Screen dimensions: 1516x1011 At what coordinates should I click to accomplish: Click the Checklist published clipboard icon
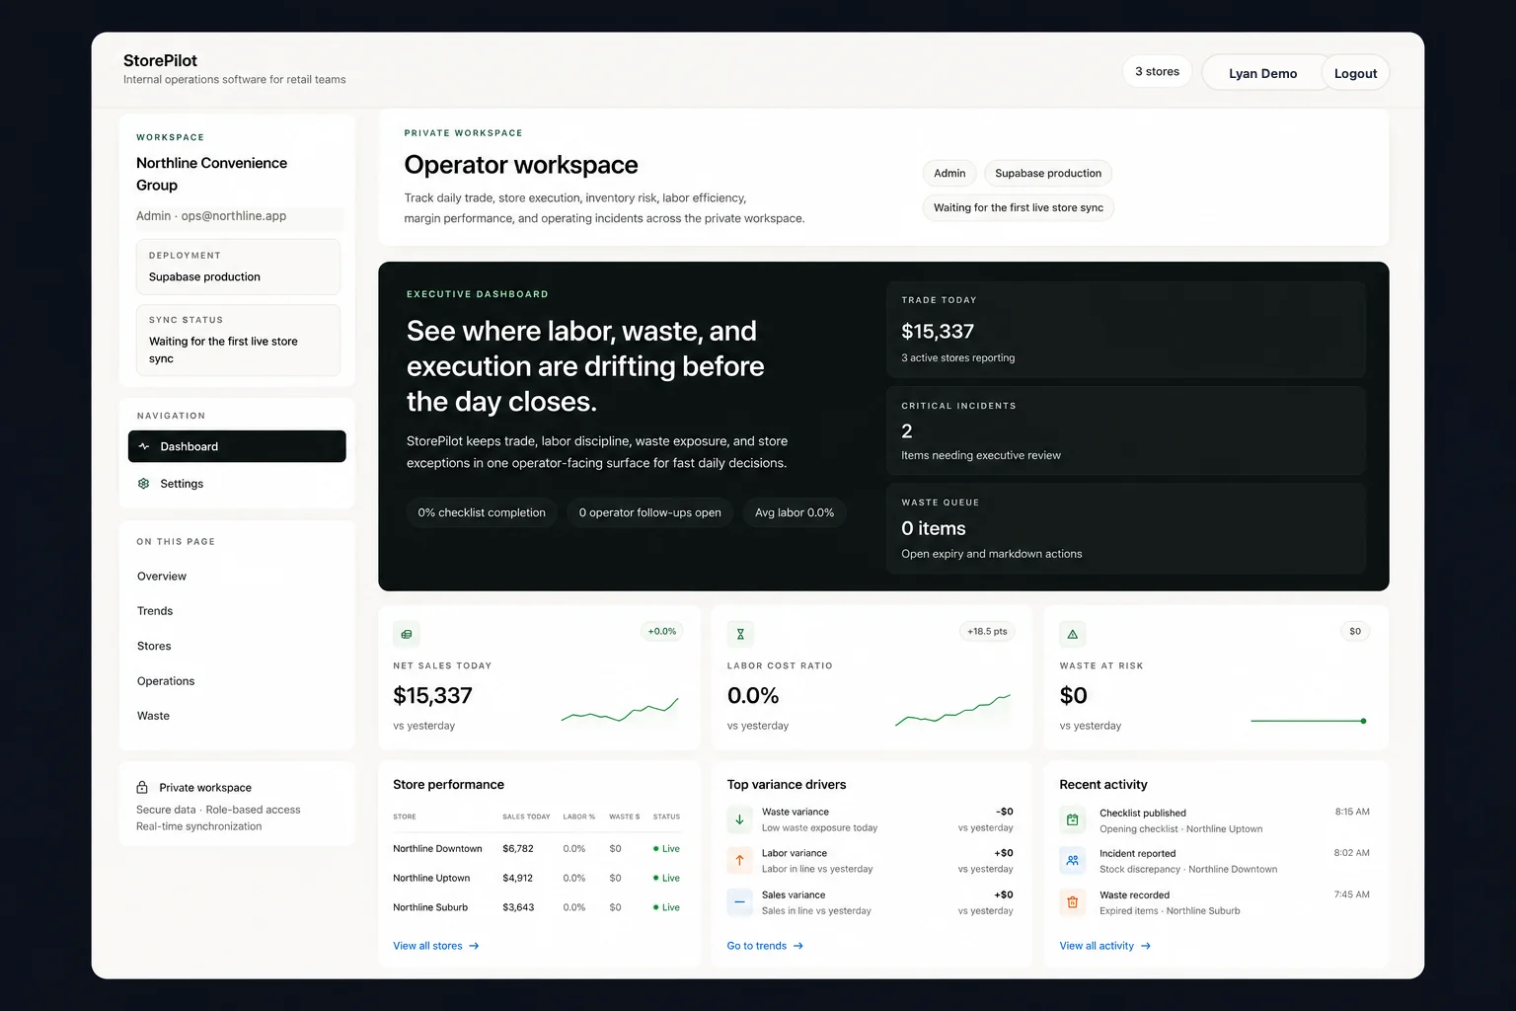coord(1073,819)
